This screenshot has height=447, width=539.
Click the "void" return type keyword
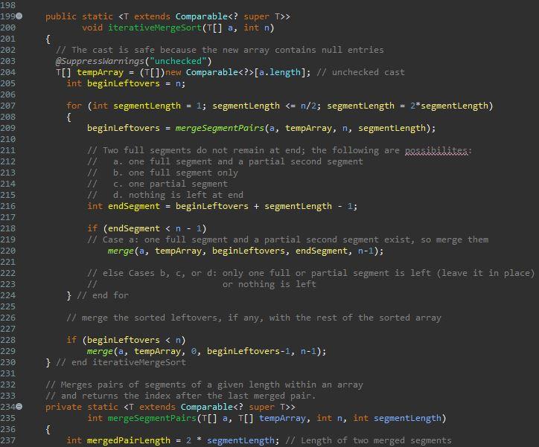[92, 28]
